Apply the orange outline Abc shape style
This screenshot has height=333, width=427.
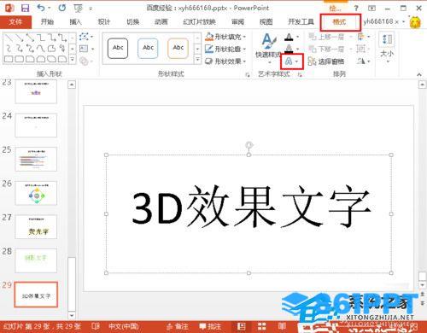tap(178, 48)
